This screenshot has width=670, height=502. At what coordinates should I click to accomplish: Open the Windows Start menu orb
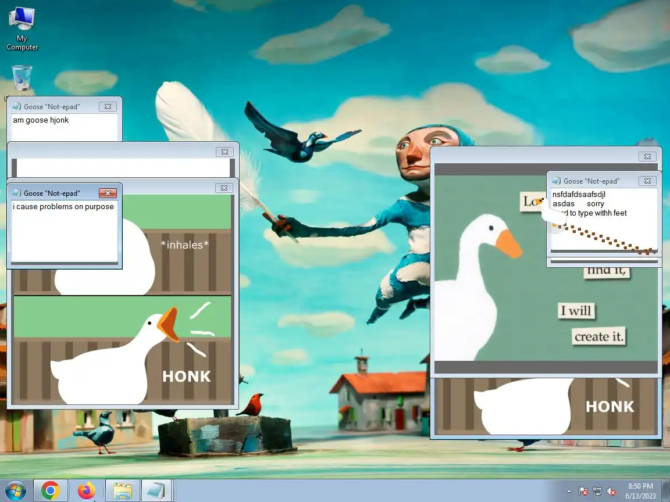(x=15, y=490)
